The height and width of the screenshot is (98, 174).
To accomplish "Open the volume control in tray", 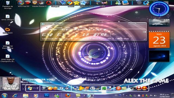I will (x=155, y=96).
